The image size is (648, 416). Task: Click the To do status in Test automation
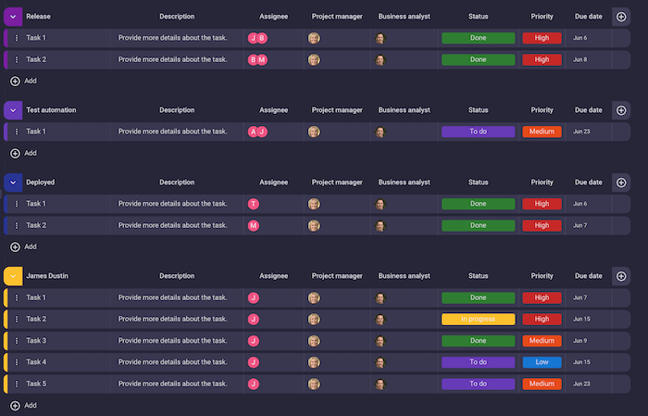(478, 132)
